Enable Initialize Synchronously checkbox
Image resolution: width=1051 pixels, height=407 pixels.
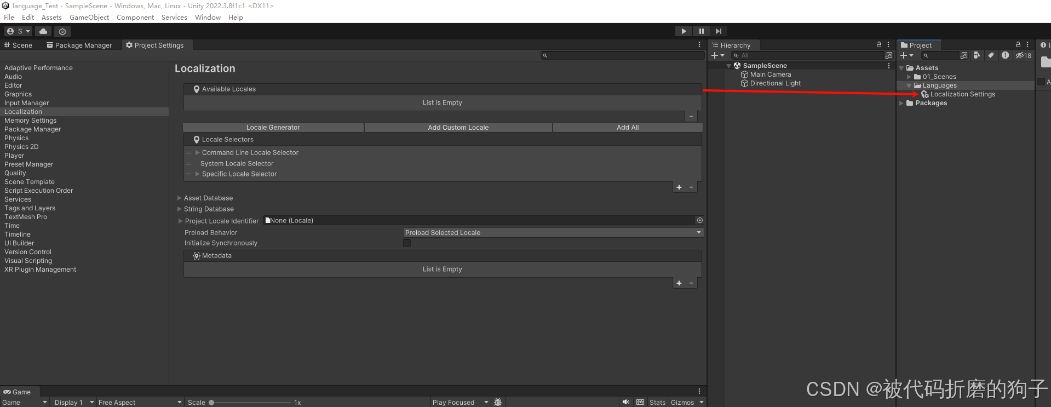[x=407, y=243]
